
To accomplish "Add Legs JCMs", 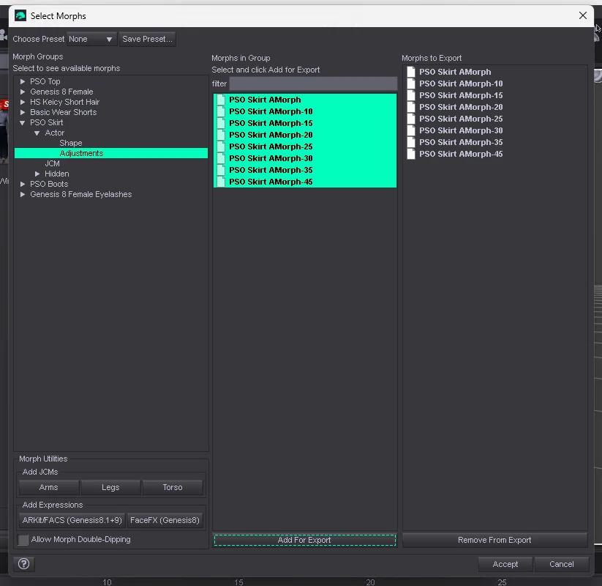I will 110,487.
